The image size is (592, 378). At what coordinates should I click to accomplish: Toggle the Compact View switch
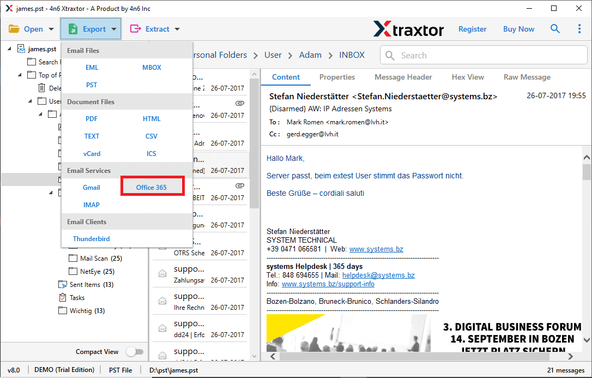(135, 352)
